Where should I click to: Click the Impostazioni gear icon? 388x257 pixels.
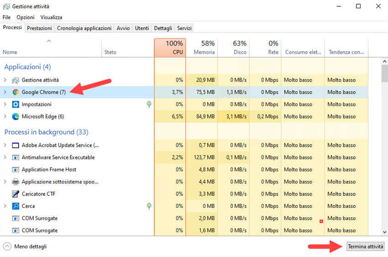point(16,104)
